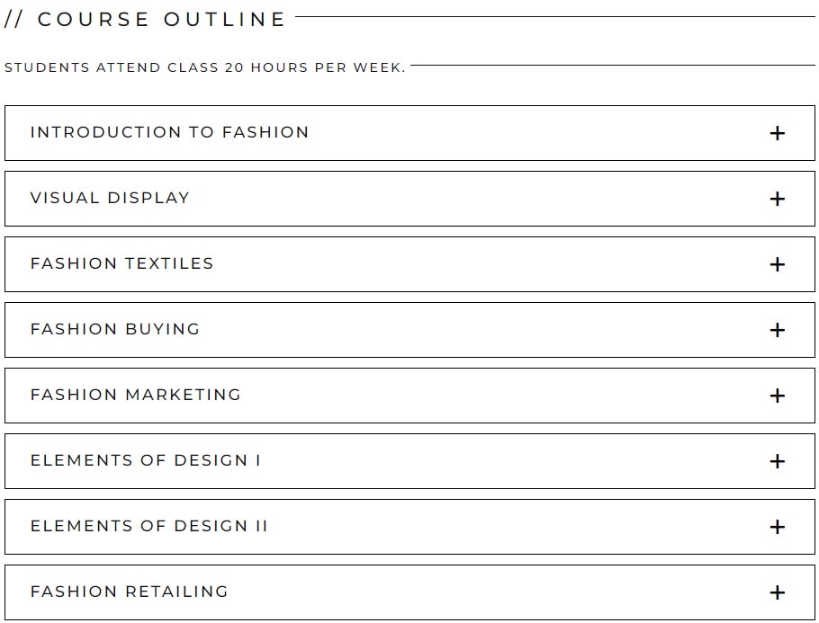Click the 20 hours per week note
Viewport: 819px width, 623px height.
[205, 67]
